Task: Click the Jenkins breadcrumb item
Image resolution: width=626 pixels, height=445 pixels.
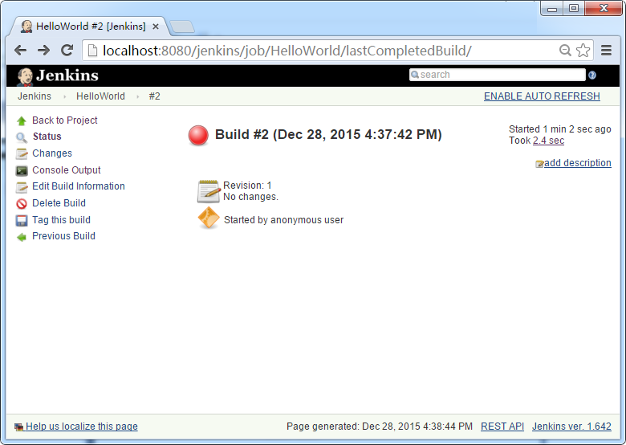Action: [35, 96]
